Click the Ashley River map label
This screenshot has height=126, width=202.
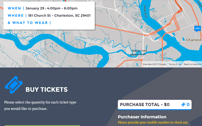pyautogui.click(x=145, y=12)
